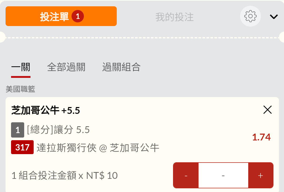Open the 我的投注 tab
The image size is (284, 192).
click(x=174, y=17)
